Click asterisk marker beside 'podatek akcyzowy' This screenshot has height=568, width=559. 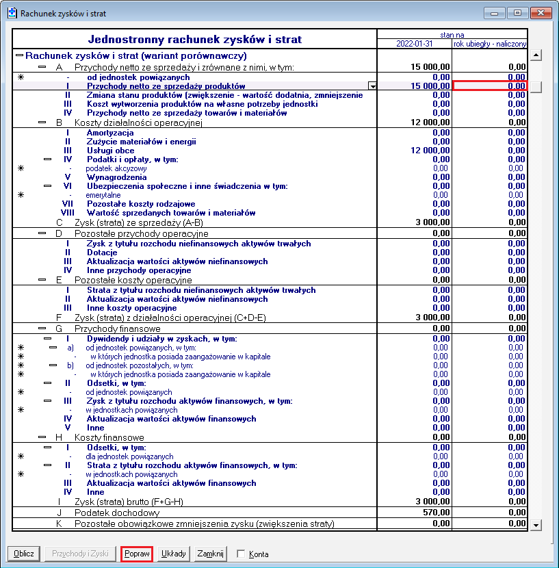[21, 168]
